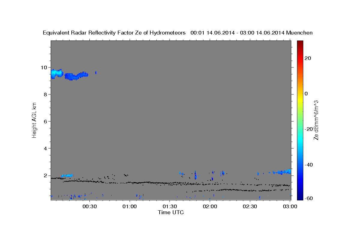Viewport: 360px width, 240px height.
Task: Click the high cirrus cloud echo near 9.5 km
Action: 69,74
